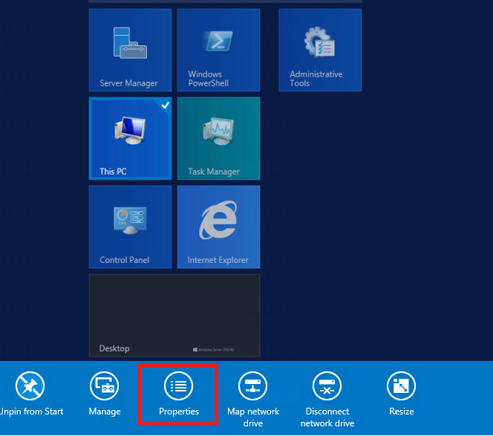Uncheck the This PC tile checkmark

point(166,105)
